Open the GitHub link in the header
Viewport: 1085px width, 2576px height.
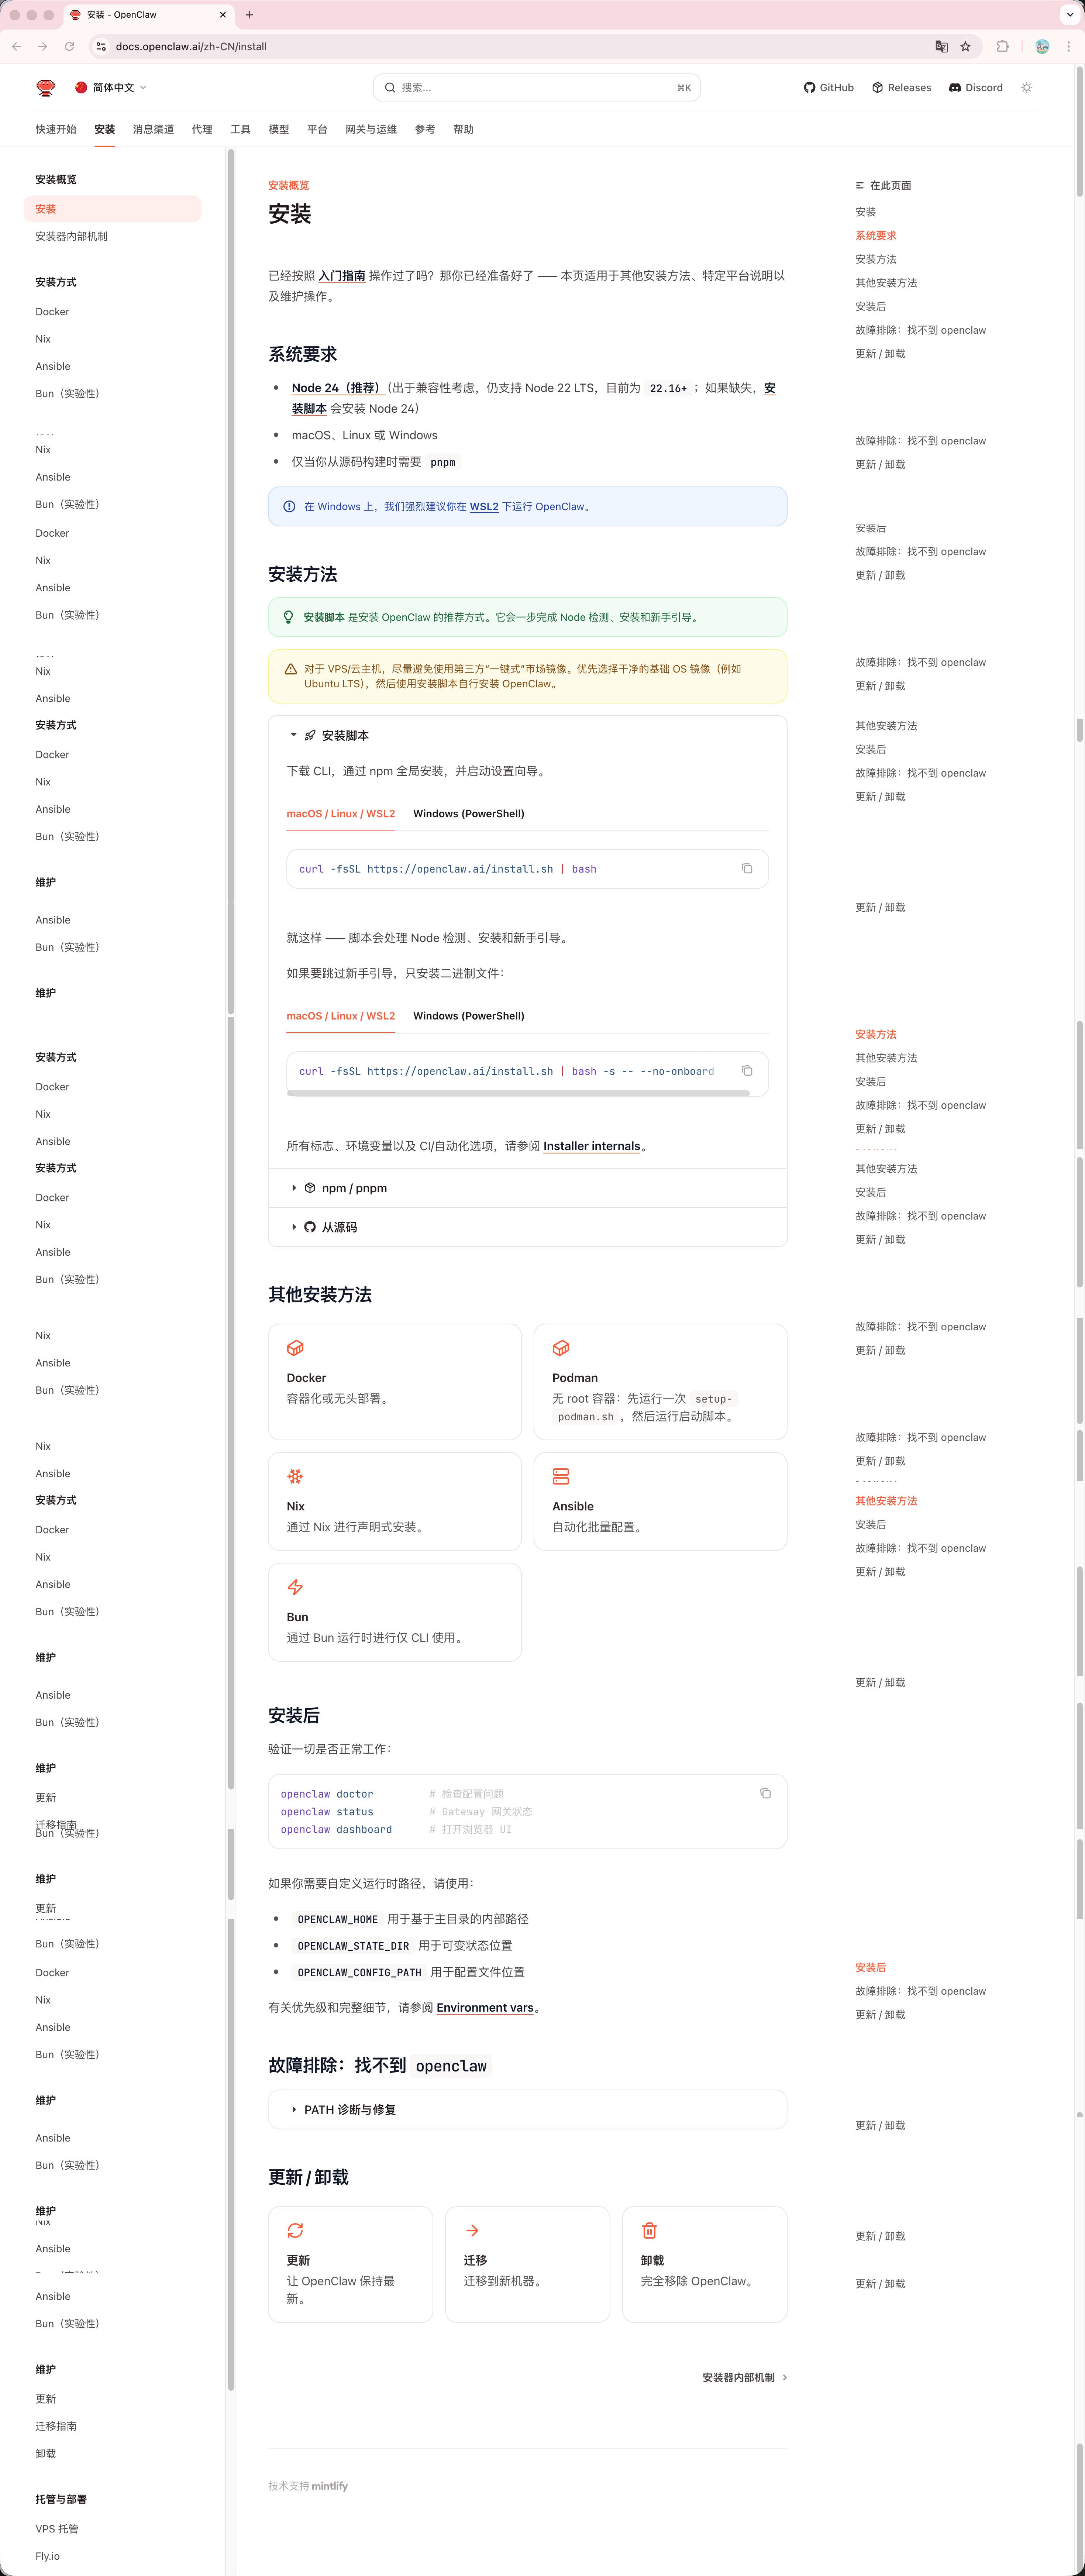tap(828, 88)
